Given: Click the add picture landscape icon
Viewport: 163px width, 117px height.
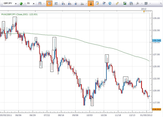Looking at the screenshot, I should (x=125, y=3).
